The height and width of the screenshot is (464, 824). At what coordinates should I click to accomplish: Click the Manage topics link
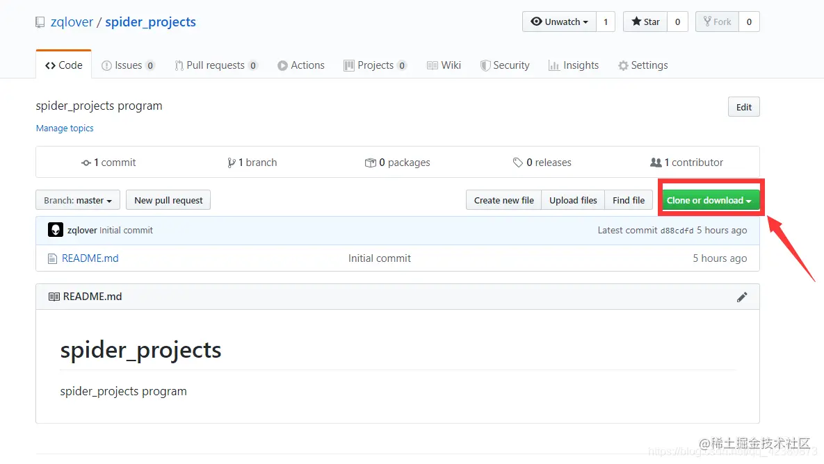point(65,128)
